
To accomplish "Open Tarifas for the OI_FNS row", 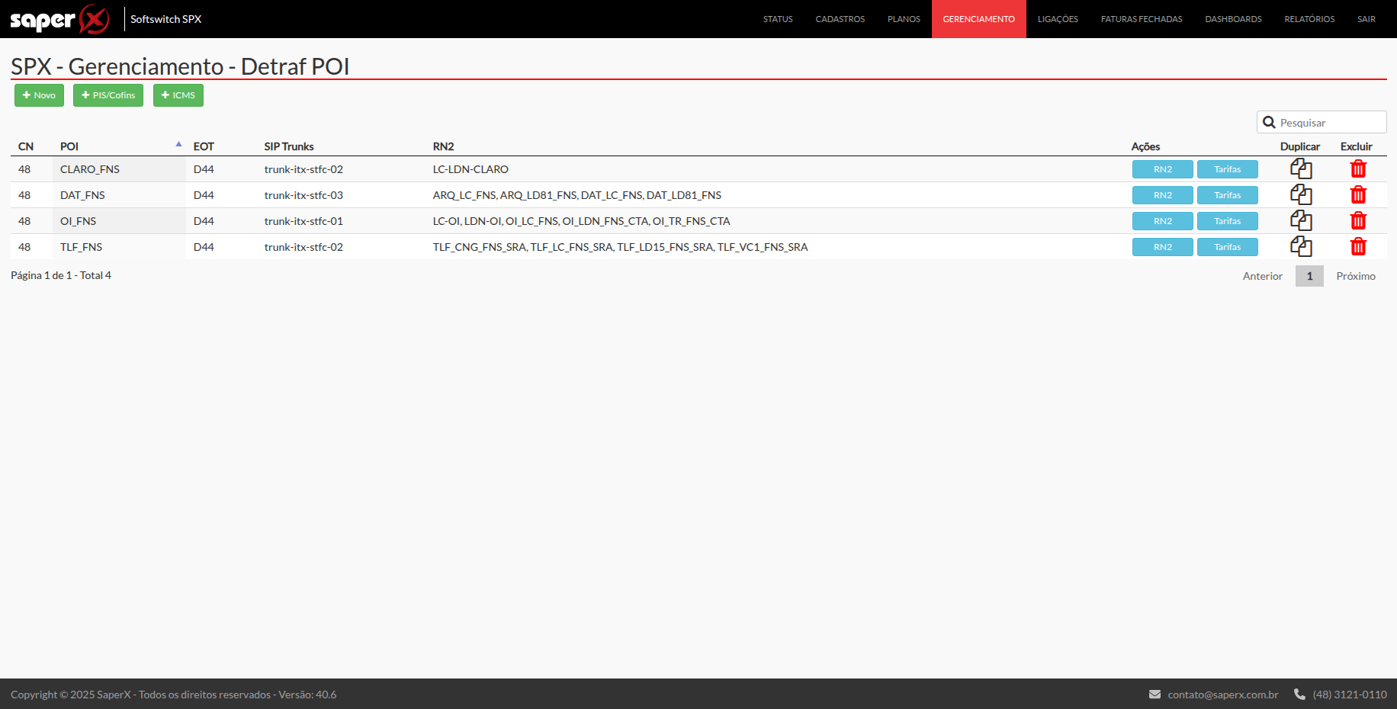I will click(1227, 221).
